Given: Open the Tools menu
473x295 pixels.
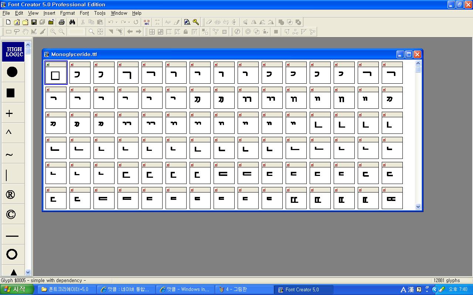Looking at the screenshot, I should coord(100,13).
